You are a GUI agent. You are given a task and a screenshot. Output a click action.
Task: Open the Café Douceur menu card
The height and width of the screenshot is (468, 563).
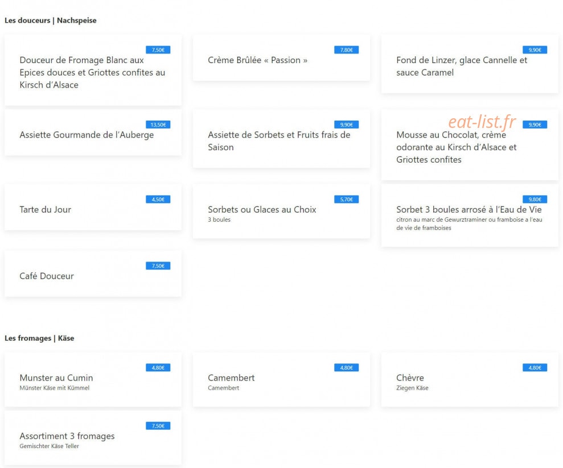click(93, 274)
